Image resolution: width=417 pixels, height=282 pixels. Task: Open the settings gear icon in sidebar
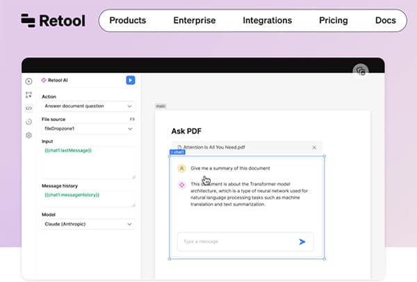(x=28, y=135)
